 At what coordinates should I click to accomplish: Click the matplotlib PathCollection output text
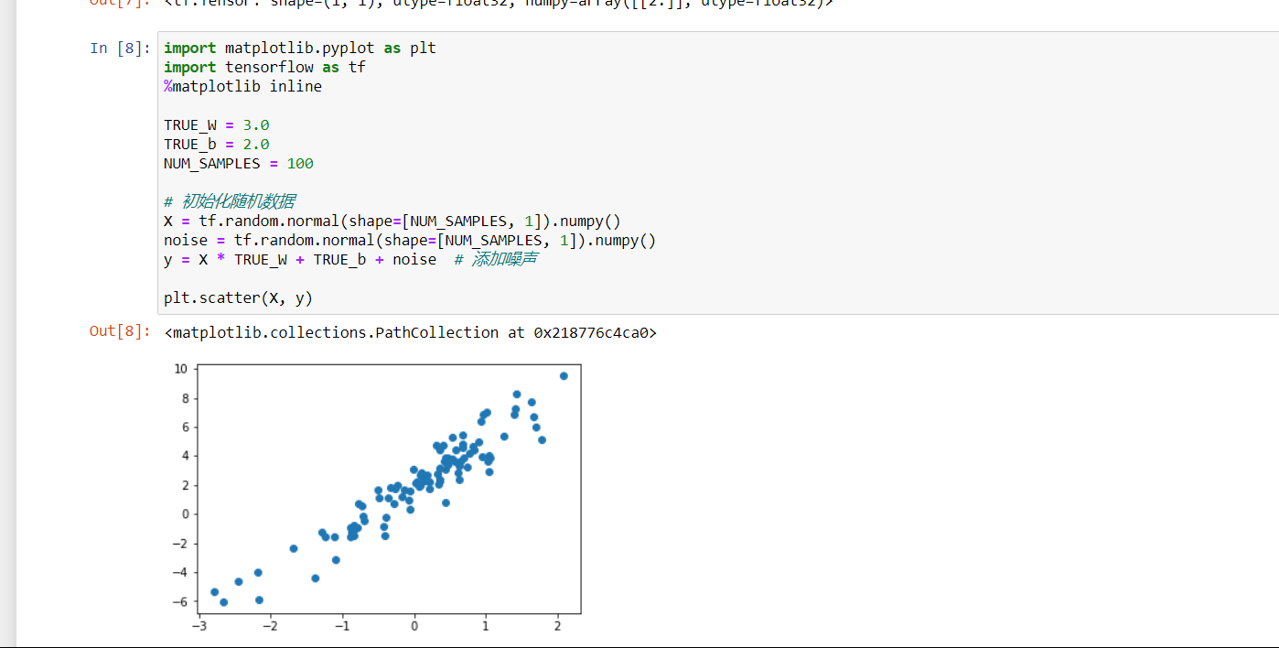pos(411,332)
